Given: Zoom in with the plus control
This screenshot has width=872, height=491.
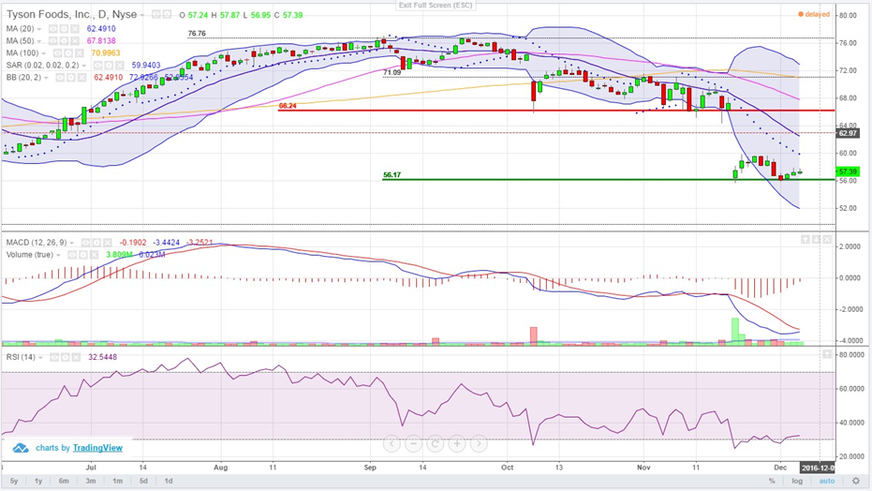Looking at the screenshot, I should tap(457, 443).
